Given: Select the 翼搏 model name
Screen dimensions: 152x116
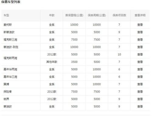Looking at the screenshot, I should point(6,84).
